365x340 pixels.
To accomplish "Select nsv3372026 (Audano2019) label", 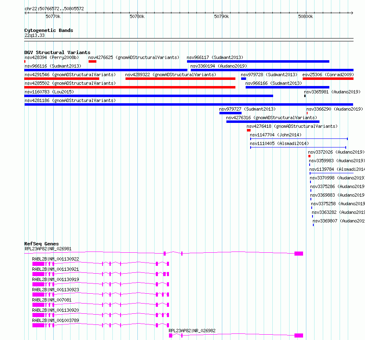I will coord(336,152).
